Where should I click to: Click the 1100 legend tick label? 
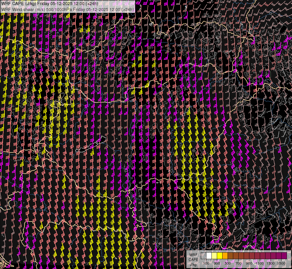pyautogui.click(x=260, y=263)
